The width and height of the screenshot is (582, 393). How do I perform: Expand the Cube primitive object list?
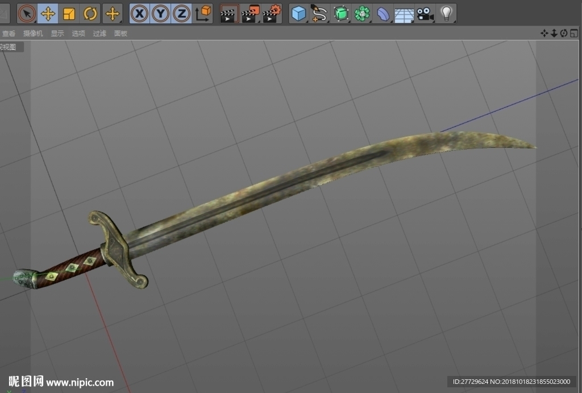(299, 14)
